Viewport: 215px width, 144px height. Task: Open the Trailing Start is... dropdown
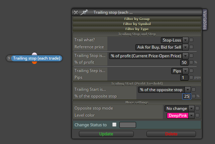pos(165,90)
